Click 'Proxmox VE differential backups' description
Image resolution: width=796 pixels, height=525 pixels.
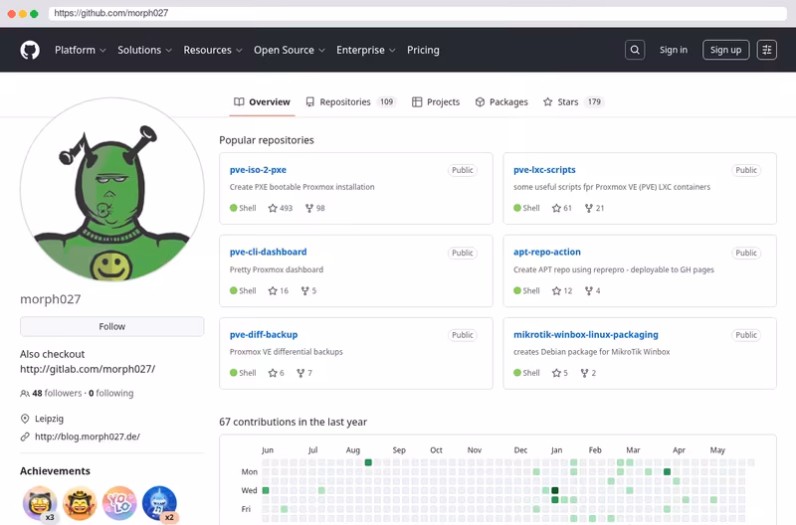tap(286, 352)
